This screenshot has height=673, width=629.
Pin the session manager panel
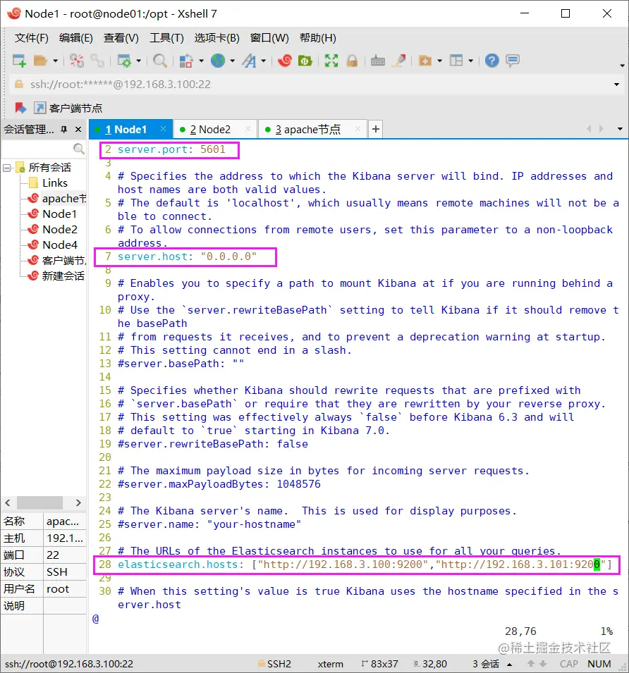[x=64, y=129]
